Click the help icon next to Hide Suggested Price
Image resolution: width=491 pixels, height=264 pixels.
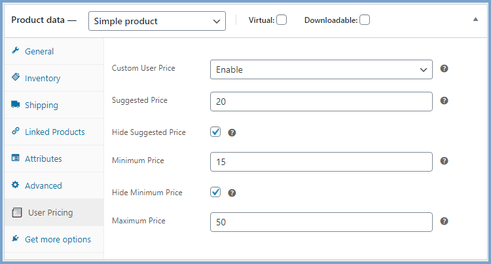[x=232, y=133]
